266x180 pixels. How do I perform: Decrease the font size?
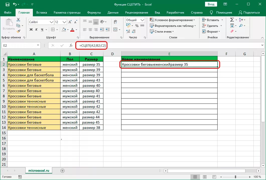(76, 22)
